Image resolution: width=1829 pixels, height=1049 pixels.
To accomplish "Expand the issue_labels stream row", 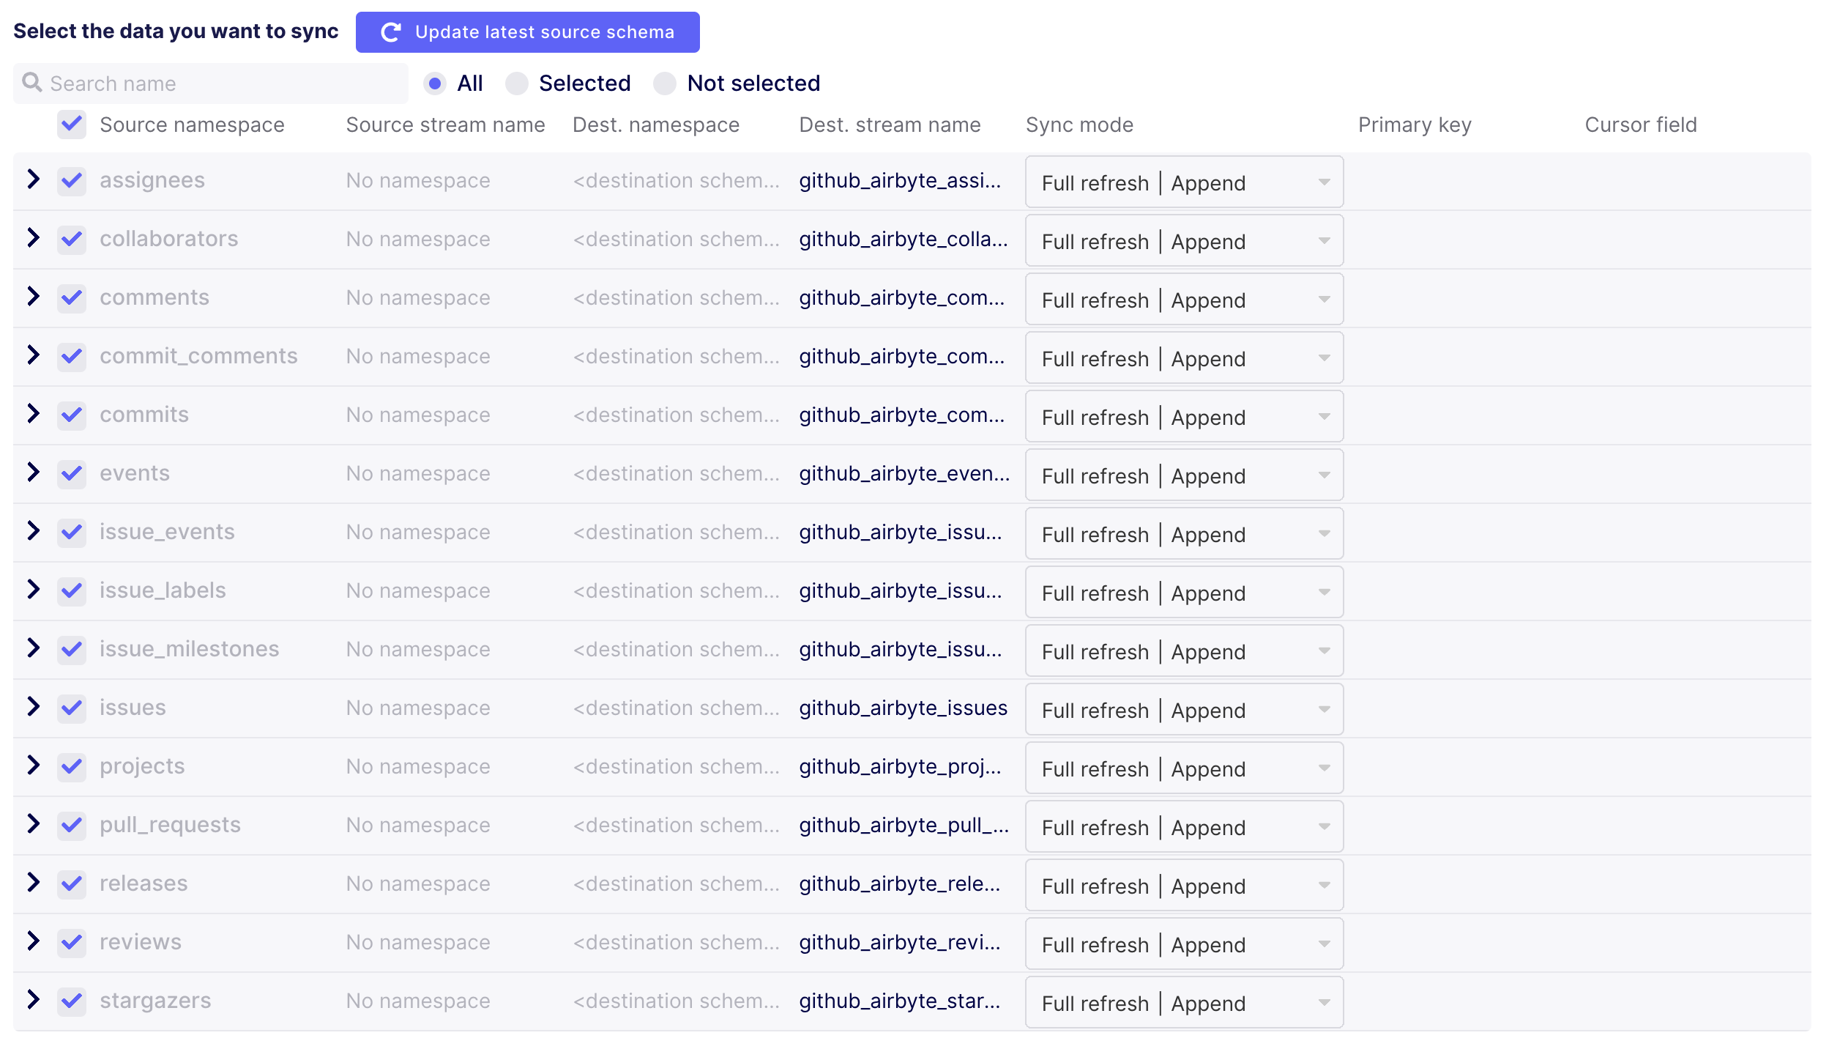I will click(x=32, y=590).
